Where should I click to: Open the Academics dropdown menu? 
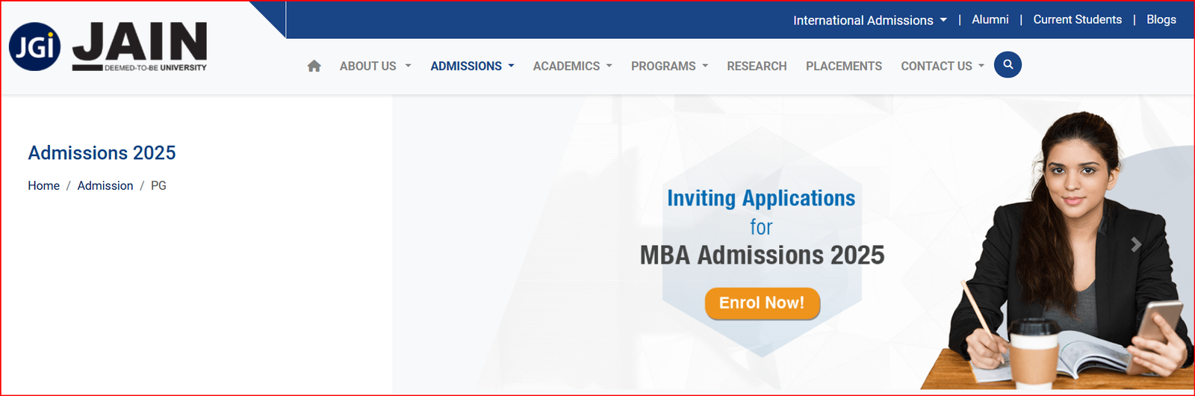pos(572,66)
